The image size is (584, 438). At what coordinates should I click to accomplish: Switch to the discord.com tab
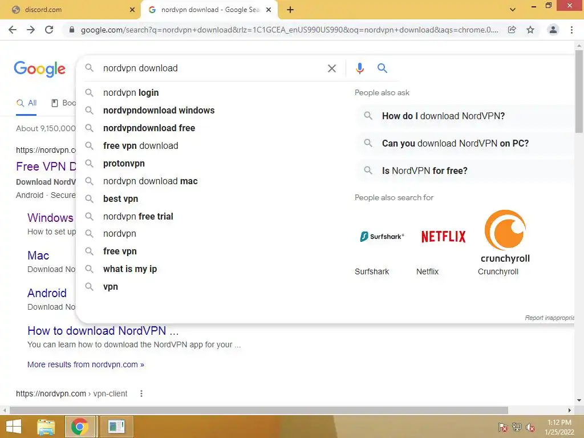70,10
